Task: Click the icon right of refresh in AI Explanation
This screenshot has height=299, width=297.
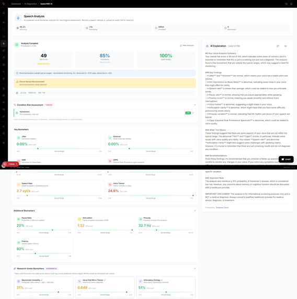Action: click(x=285, y=46)
